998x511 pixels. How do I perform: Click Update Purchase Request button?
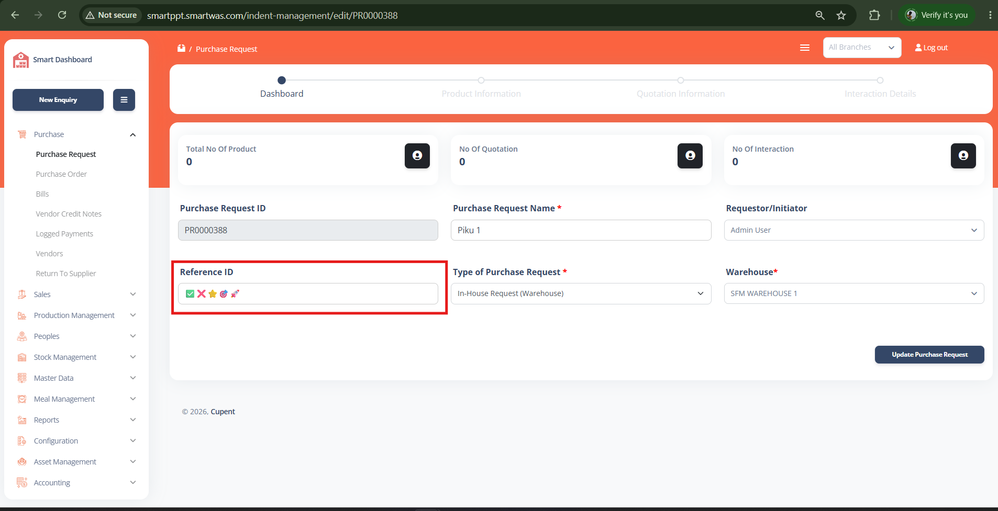(x=929, y=355)
